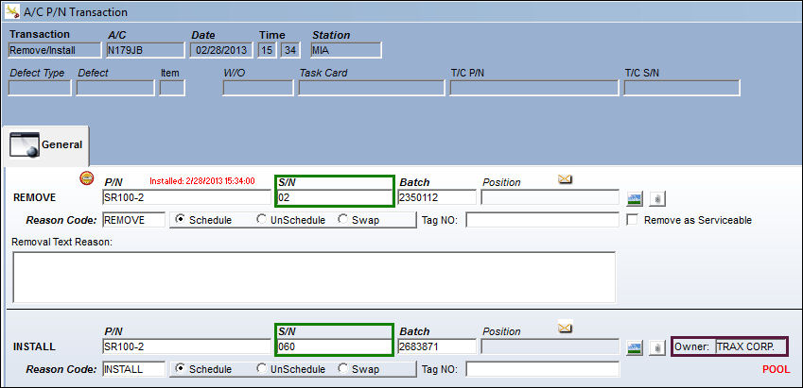Click the Reason Code field showing REMOVE
Screen dimensions: 803x388
[133, 220]
